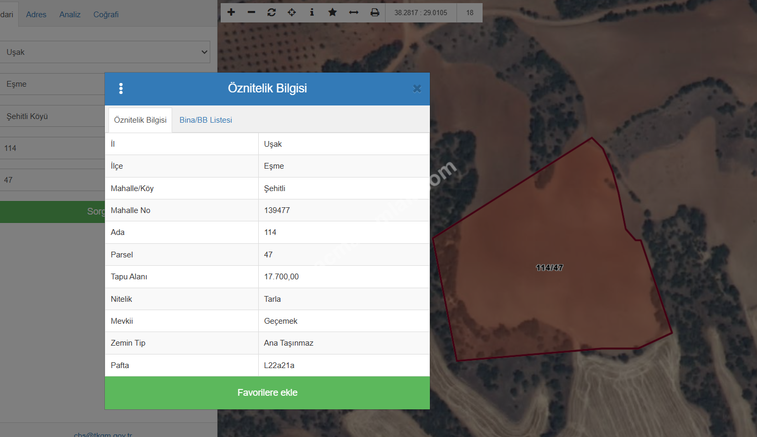Viewport: 757px width, 437px height.
Task: Click the star favorites icon
Action: click(332, 13)
